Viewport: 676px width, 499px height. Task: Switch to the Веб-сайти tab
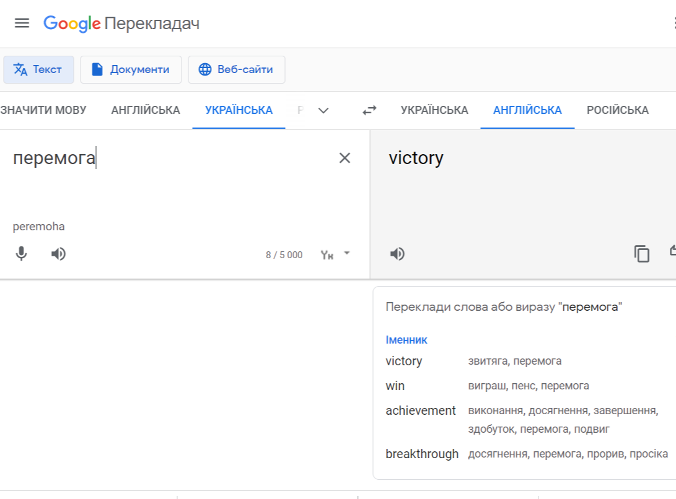pos(236,69)
